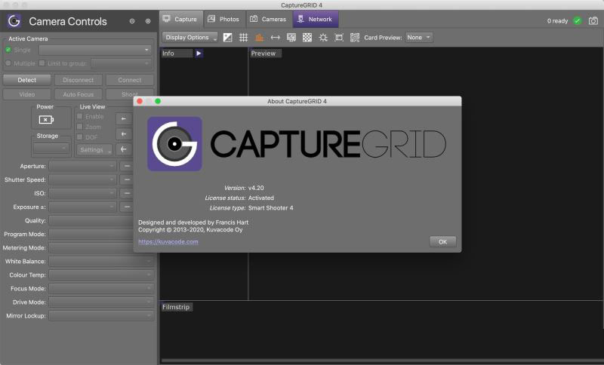This screenshot has width=604, height=365.
Task: Toggle the grid overlay icon
Action: click(243, 37)
